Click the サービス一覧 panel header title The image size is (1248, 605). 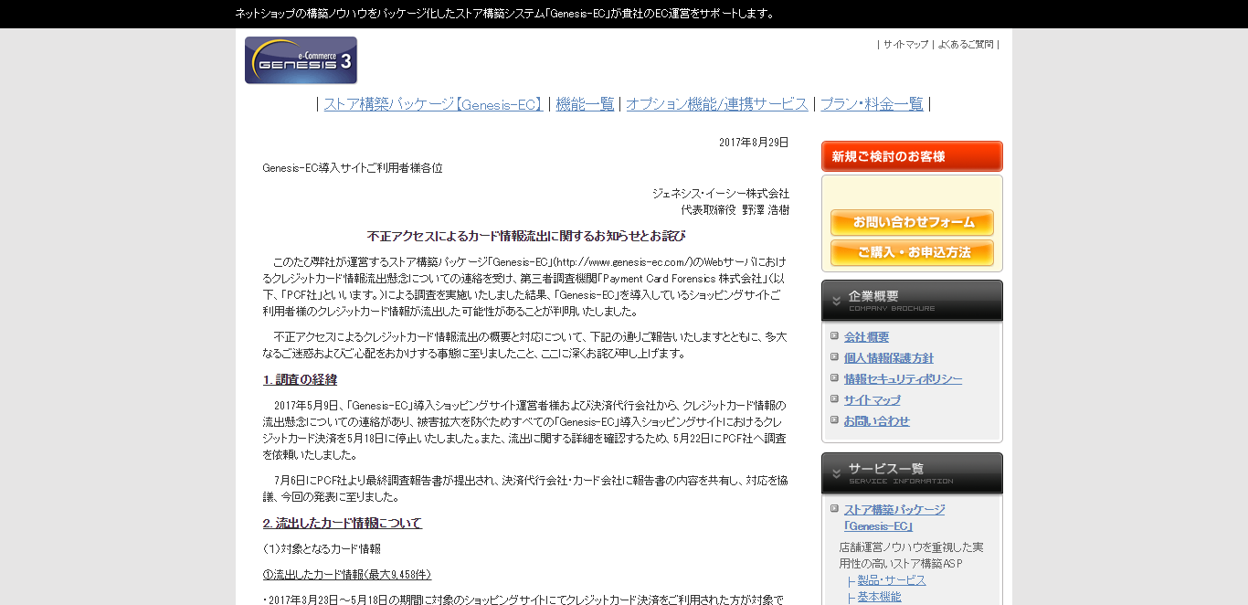click(885, 469)
